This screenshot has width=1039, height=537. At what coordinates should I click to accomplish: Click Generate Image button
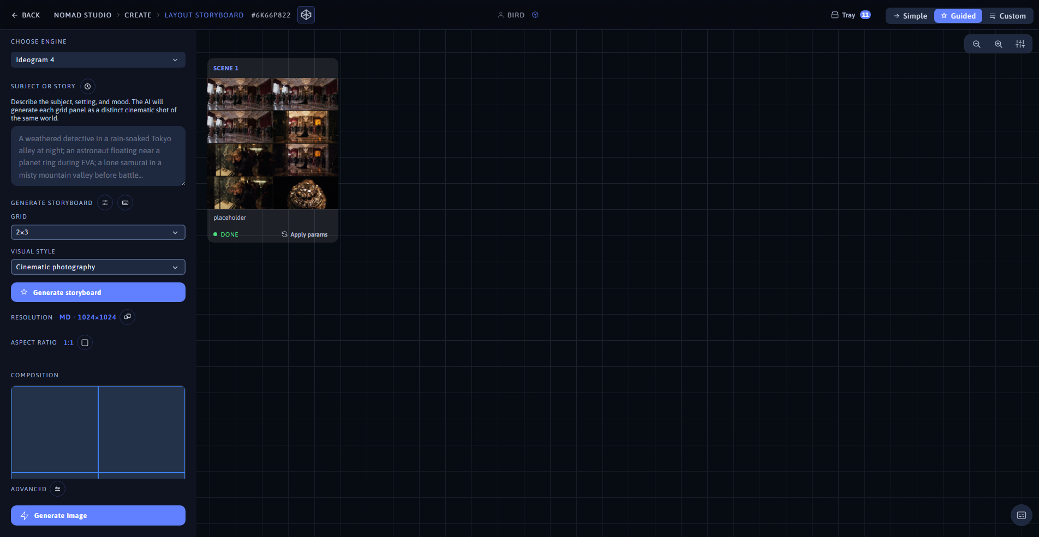point(98,515)
